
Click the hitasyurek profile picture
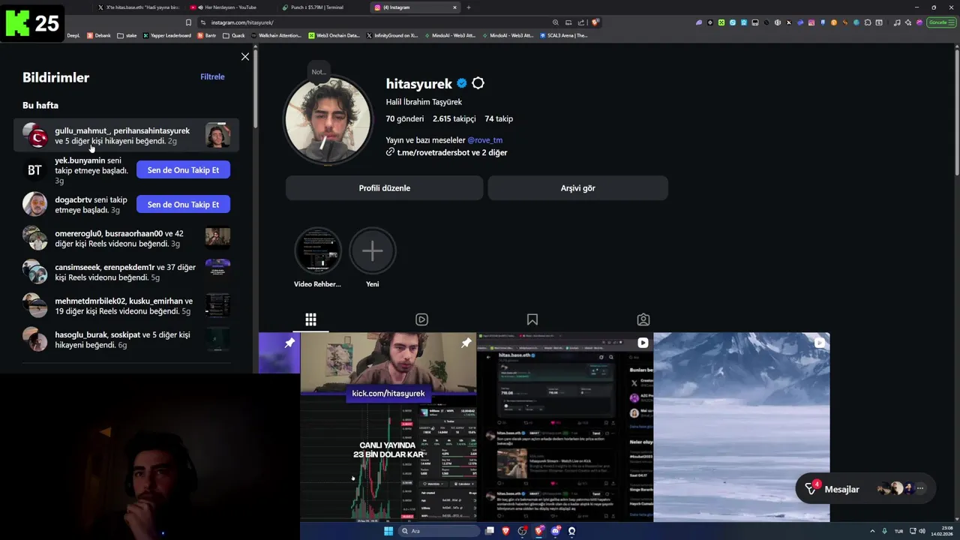coord(327,120)
